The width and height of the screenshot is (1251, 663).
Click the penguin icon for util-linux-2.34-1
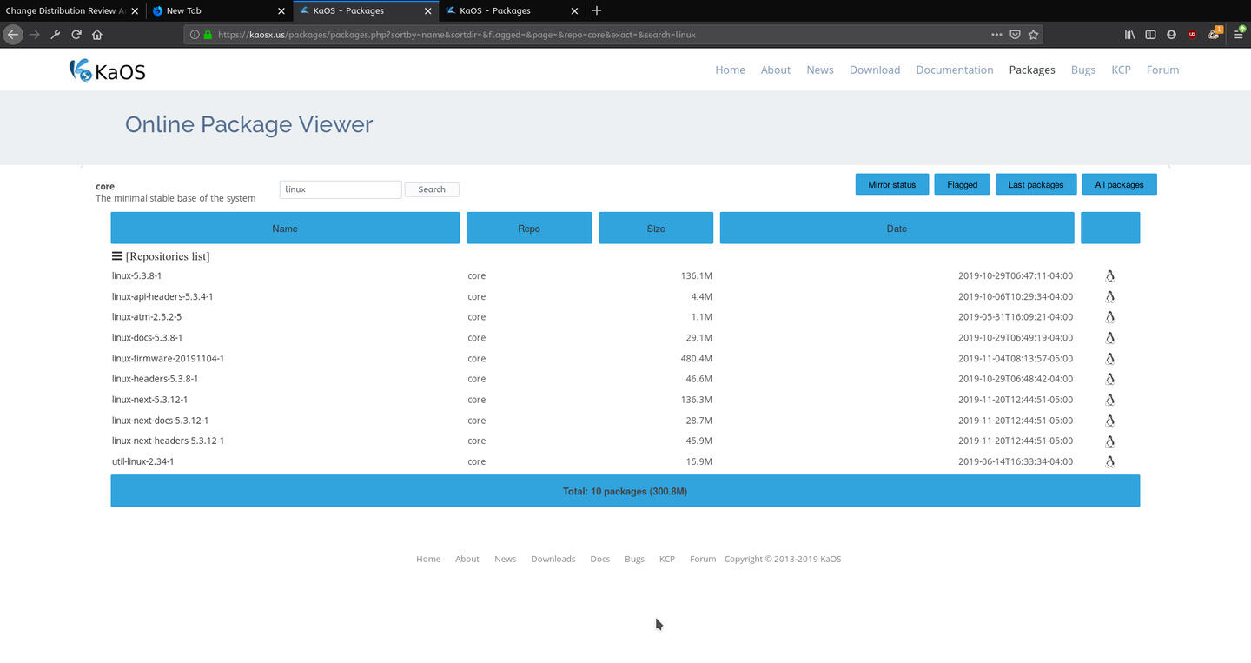pyautogui.click(x=1109, y=462)
